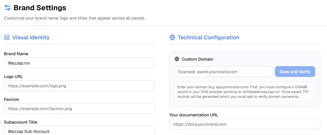Click the Visual Identity layout icon
Viewport: 327px width, 135px height.
[x=7, y=37]
